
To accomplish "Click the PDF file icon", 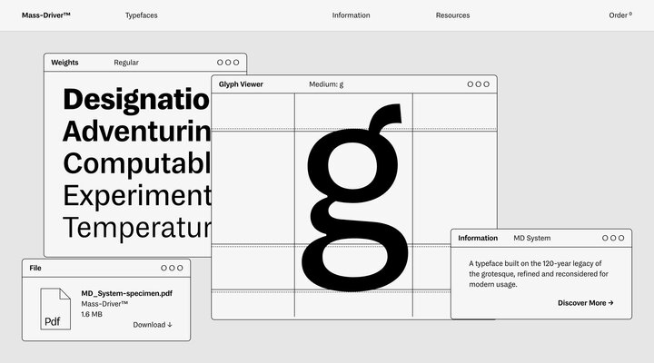I will 55,309.
